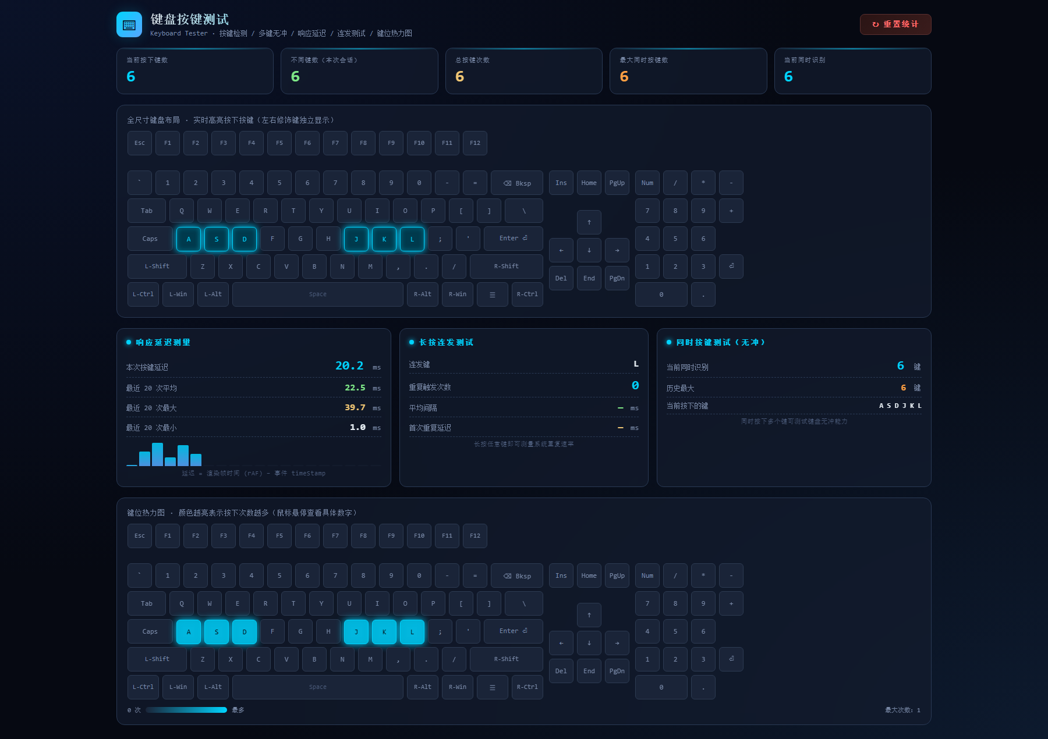Click the down arrow key in the live layout
The height and width of the screenshot is (739, 1048).
tap(589, 250)
